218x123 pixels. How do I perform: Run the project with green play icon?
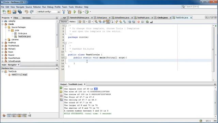click(75, 12)
